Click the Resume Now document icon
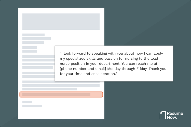The image size is (191, 127). point(163,115)
